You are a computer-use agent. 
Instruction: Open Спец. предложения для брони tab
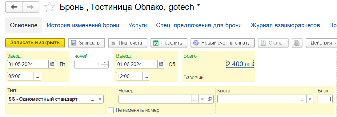(x=199, y=25)
